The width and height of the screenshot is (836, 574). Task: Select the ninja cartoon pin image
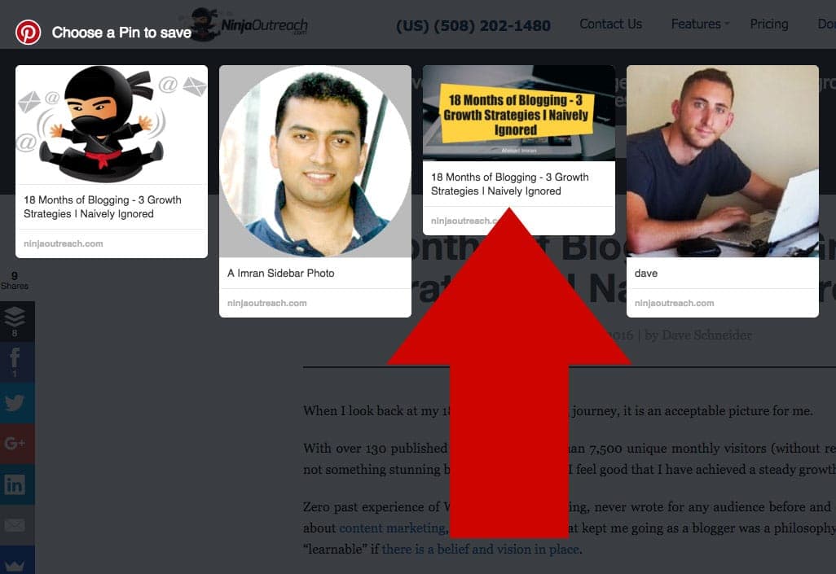(x=112, y=125)
